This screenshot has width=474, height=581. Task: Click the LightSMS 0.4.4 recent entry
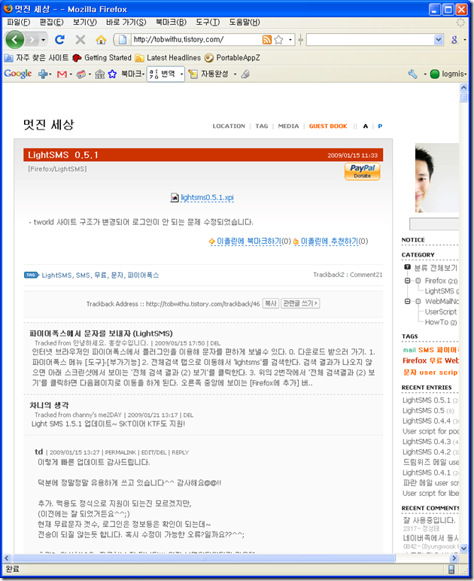427,421
